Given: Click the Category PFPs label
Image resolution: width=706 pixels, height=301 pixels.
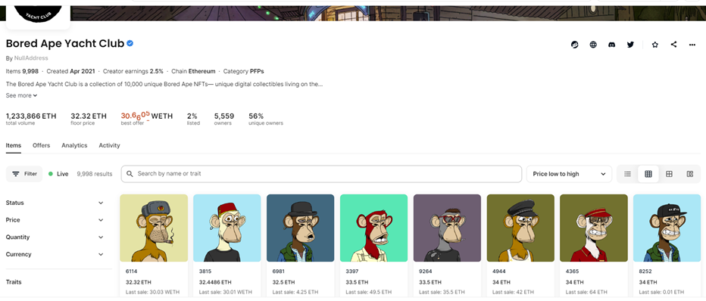Looking at the screenshot, I should point(244,71).
